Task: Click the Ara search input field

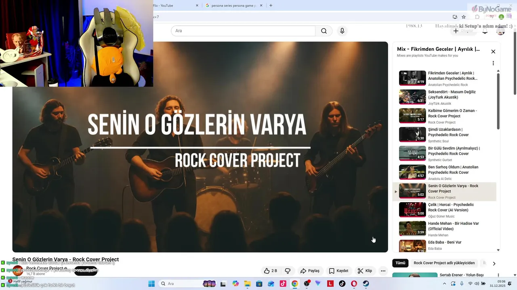Action: tap(243, 31)
